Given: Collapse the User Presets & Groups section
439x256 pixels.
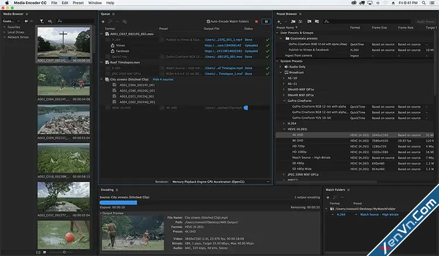Looking at the screenshot, I should (277, 33).
